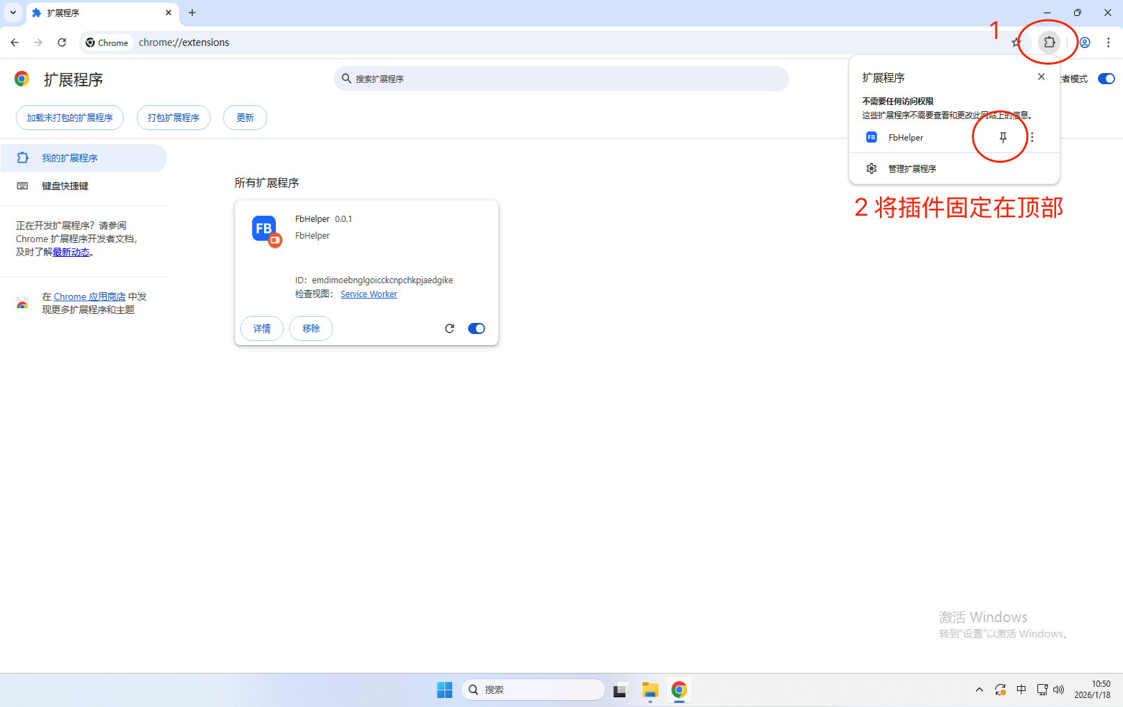The width and height of the screenshot is (1123, 707).
Task: Open File Explorer from the taskbar
Action: (x=650, y=690)
